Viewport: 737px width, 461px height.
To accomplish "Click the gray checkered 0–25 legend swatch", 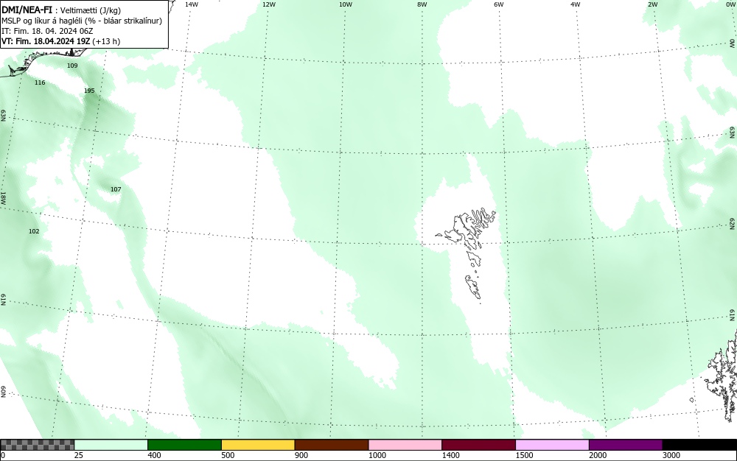I will (37, 445).
